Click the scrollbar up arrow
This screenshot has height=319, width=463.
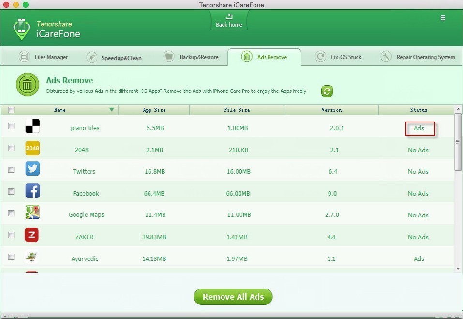click(458, 109)
